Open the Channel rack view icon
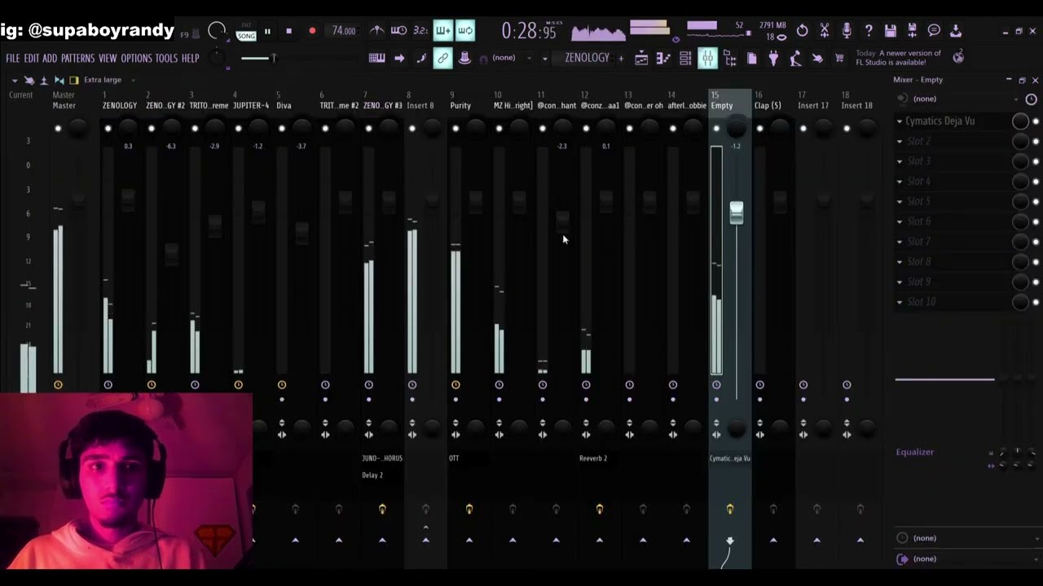Image resolution: width=1043 pixels, height=586 pixels. pyautogui.click(x=685, y=58)
